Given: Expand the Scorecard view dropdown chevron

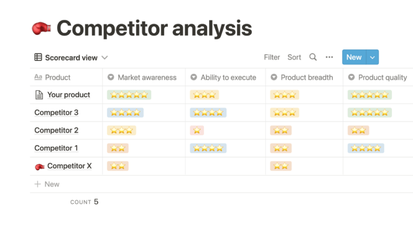Looking at the screenshot, I should point(104,58).
